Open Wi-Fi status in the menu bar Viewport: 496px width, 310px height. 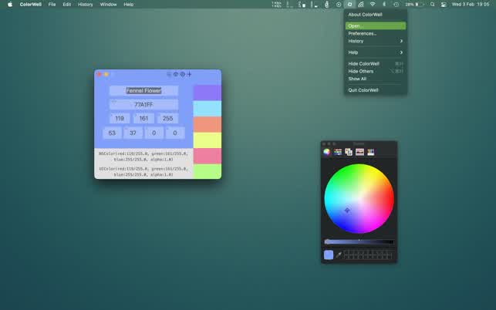[372, 5]
